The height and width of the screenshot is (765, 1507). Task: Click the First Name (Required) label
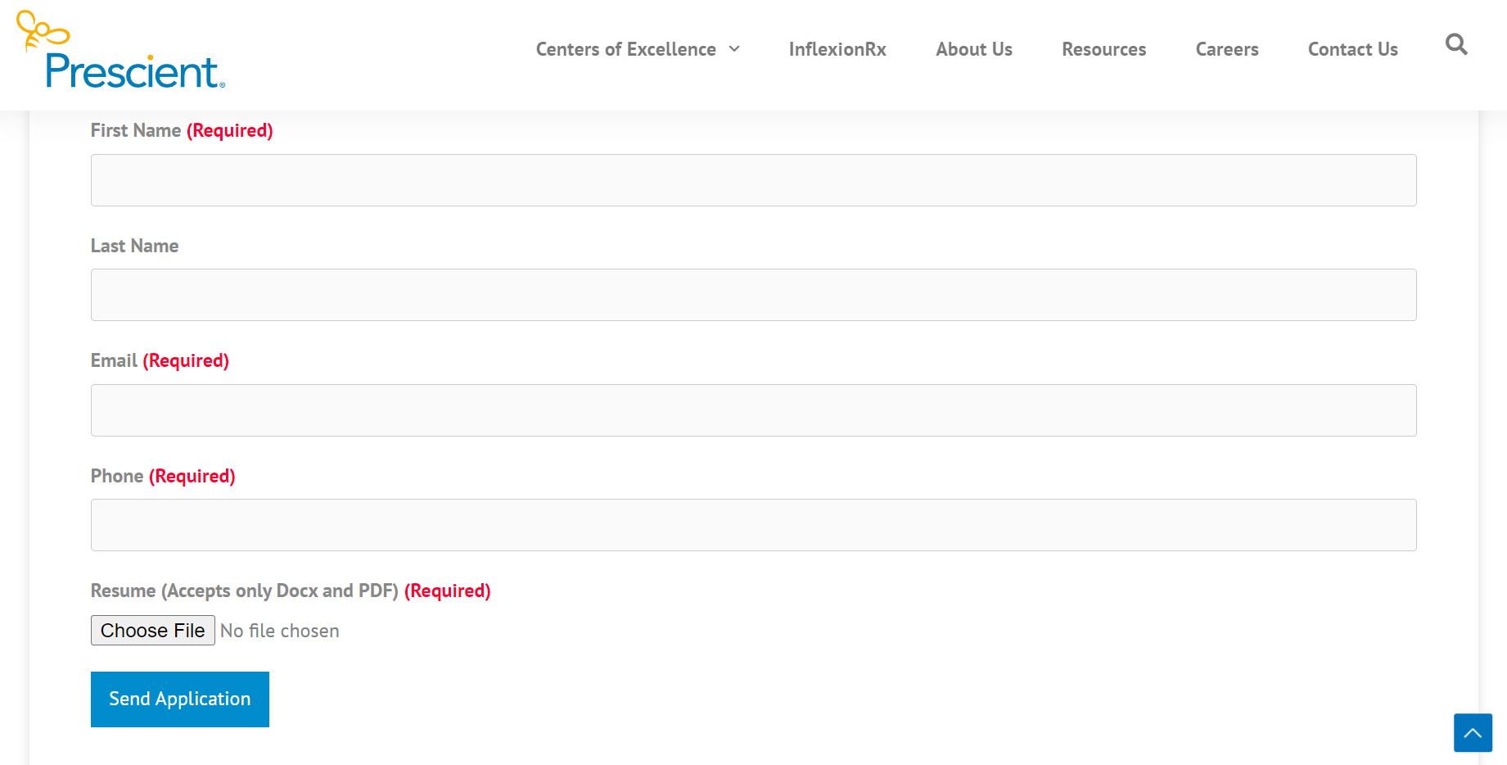click(181, 131)
